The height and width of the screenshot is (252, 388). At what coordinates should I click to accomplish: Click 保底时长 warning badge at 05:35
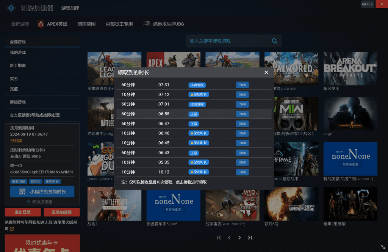[x=199, y=162]
